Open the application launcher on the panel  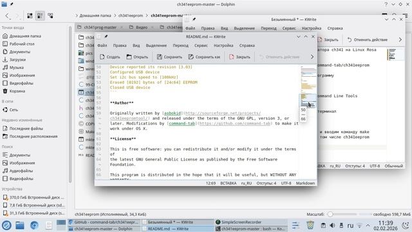[6, 226]
